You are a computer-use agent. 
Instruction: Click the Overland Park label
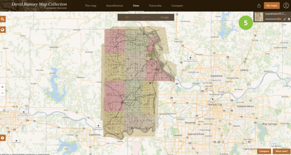coord(196,134)
